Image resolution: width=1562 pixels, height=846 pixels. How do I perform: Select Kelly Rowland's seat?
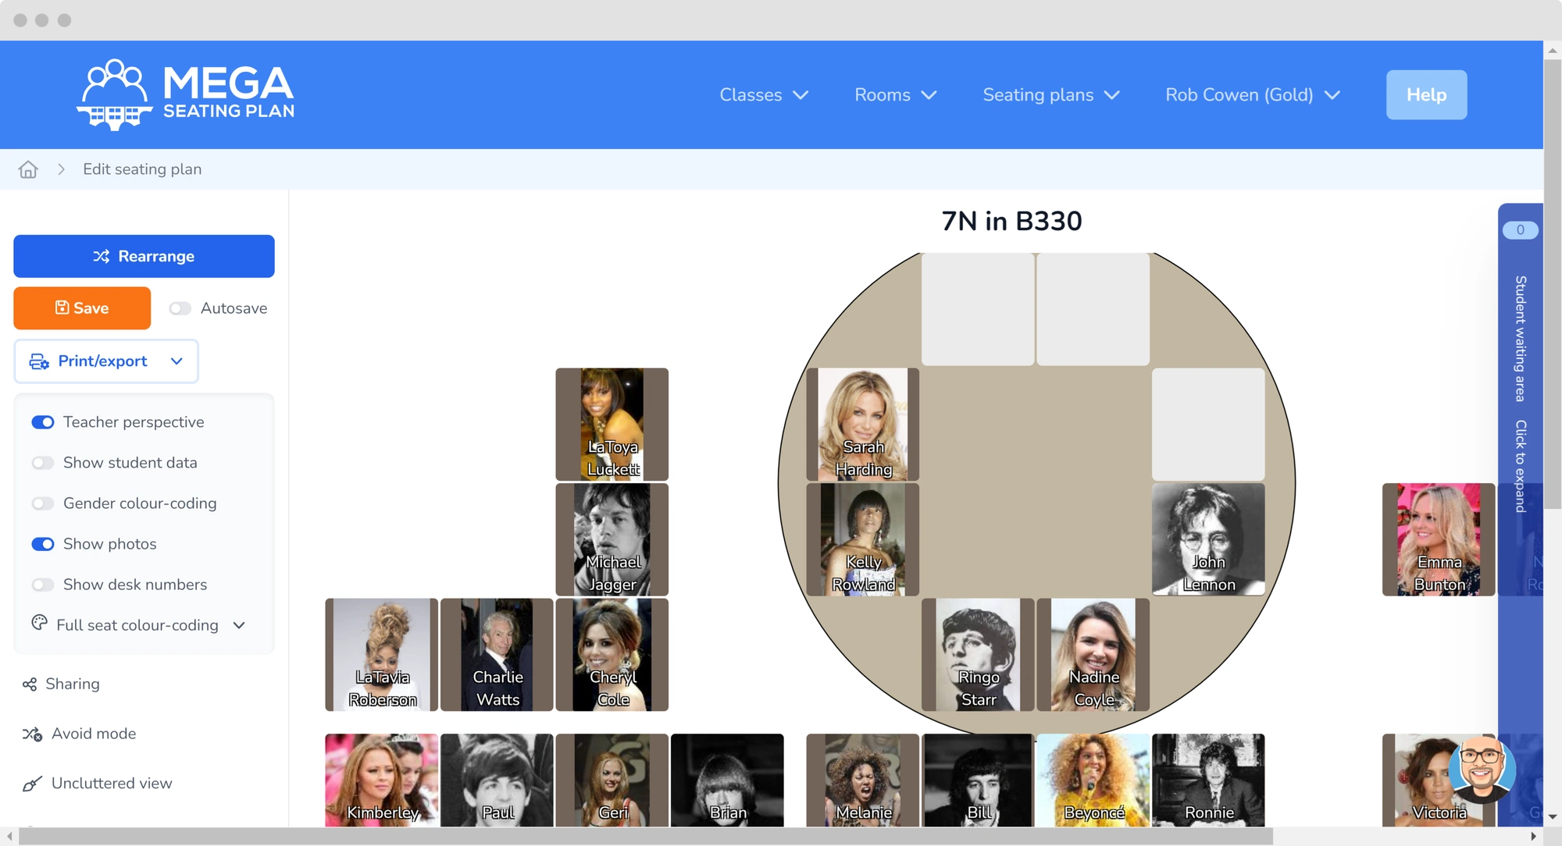click(863, 539)
